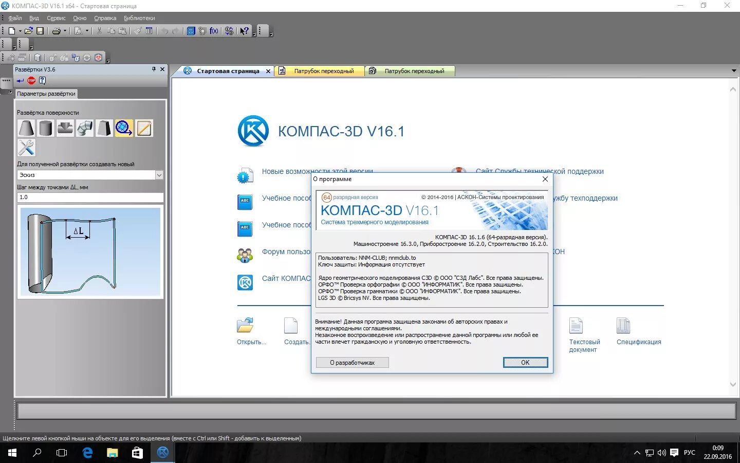Open dropdown arrow next to printer icon
This screenshot has width=740, height=463.
pos(65,31)
